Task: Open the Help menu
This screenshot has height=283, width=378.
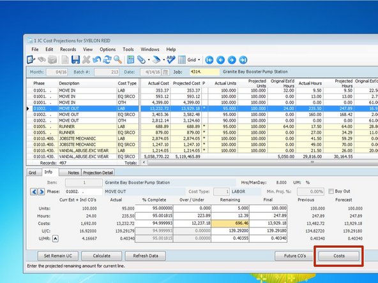Action: [171, 49]
